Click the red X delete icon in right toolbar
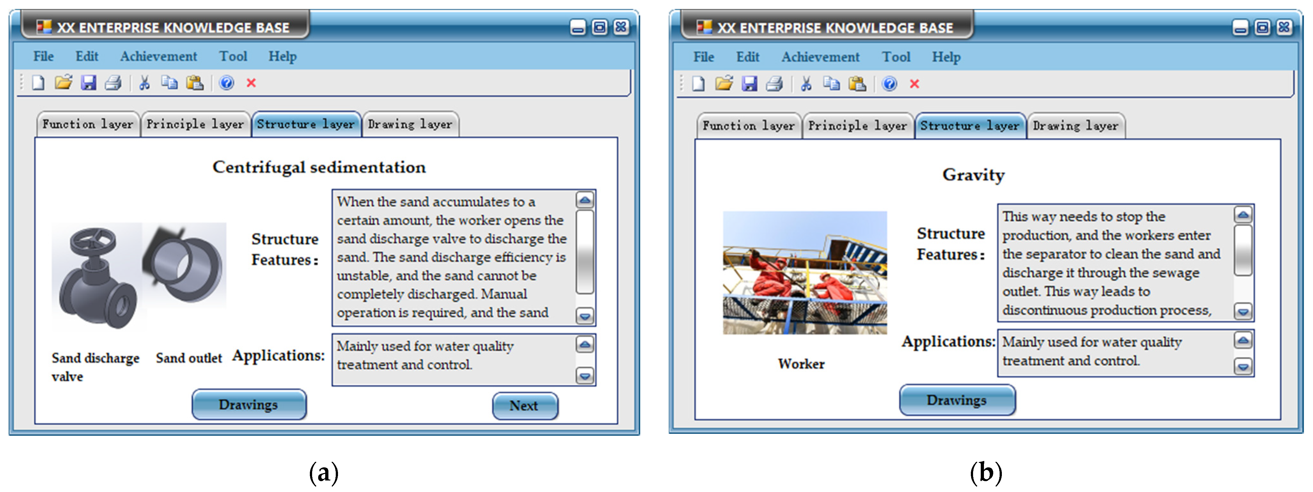The image size is (1313, 492). (x=915, y=84)
